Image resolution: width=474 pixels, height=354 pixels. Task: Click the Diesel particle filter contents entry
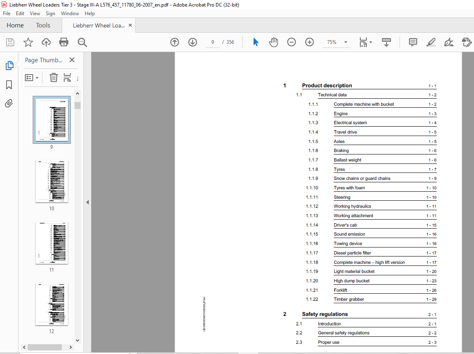point(352,253)
